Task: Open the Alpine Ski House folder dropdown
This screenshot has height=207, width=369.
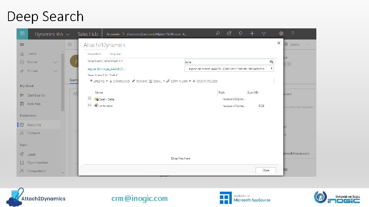Action: [x=229, y=69]
